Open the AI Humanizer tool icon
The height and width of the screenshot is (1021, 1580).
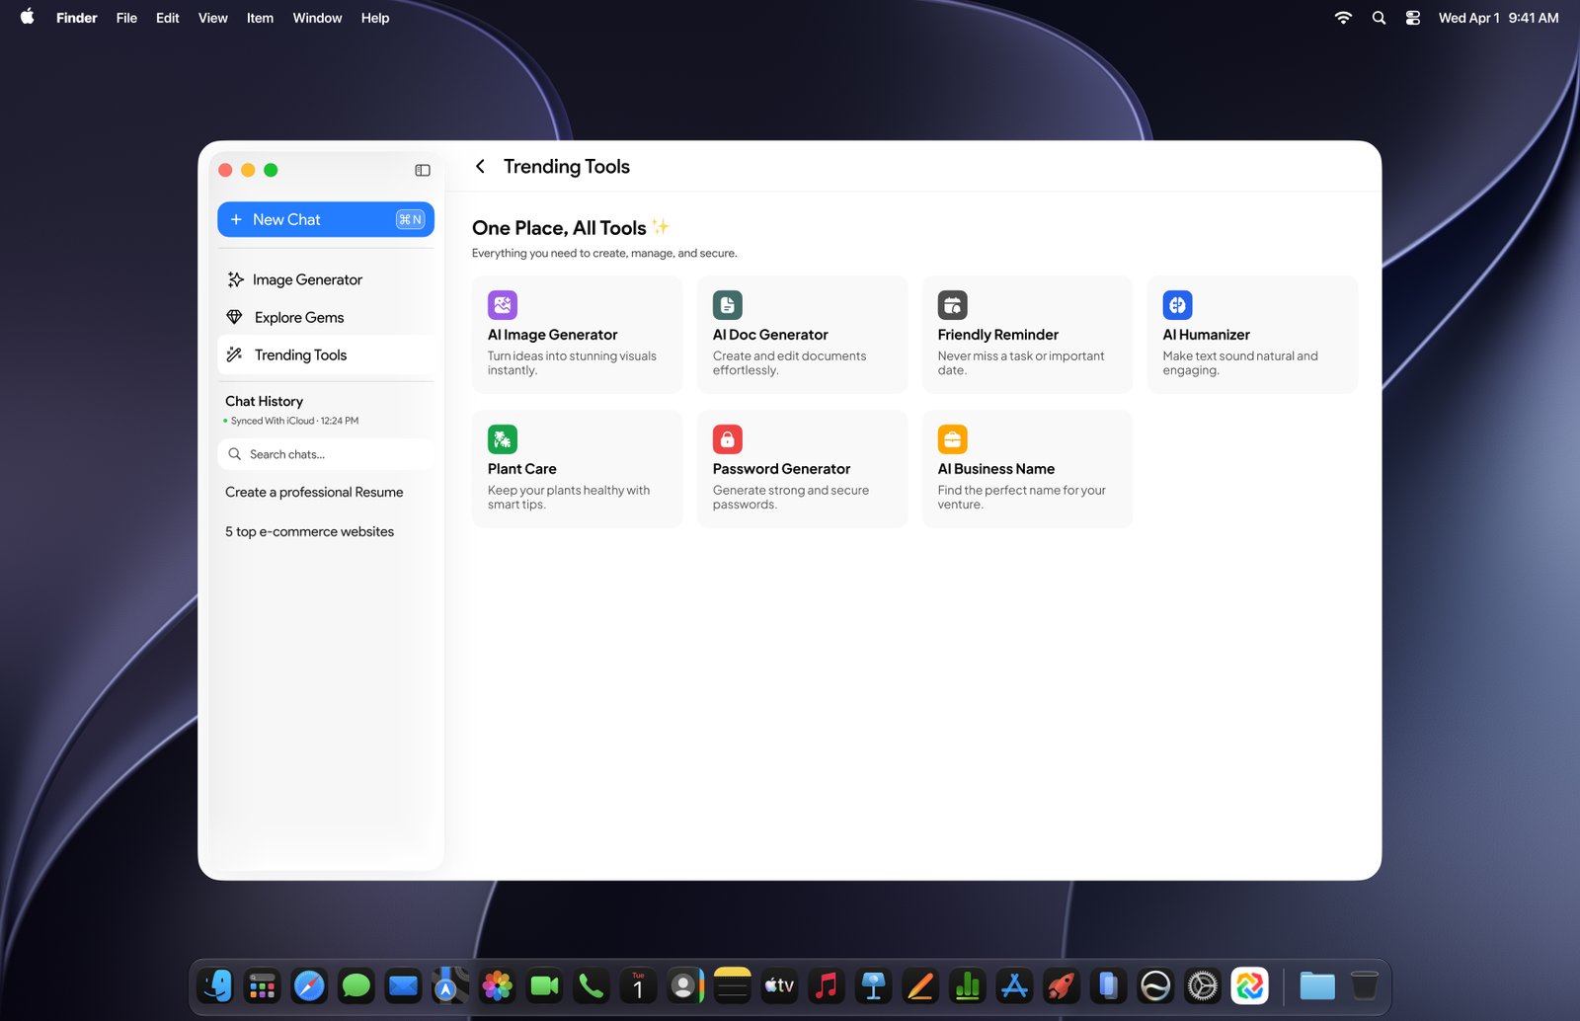[1178, 305]
